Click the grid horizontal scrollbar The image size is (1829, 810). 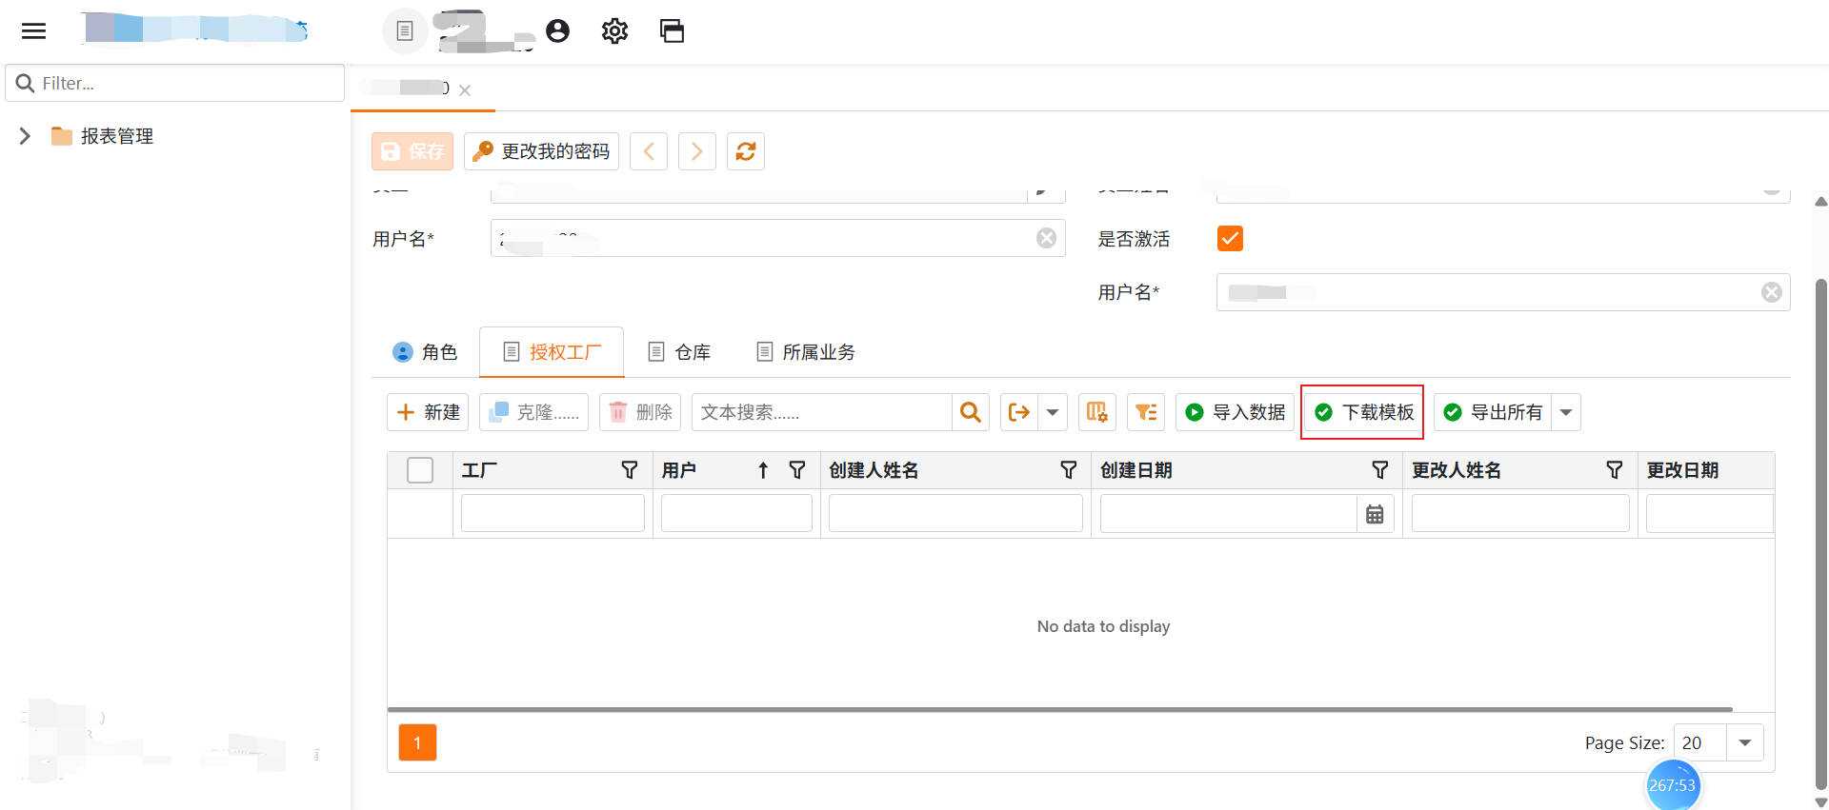[1059, 709]
